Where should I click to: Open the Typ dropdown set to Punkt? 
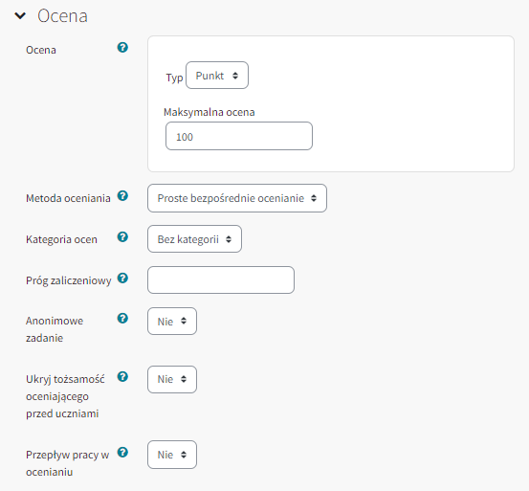[217, 76]
